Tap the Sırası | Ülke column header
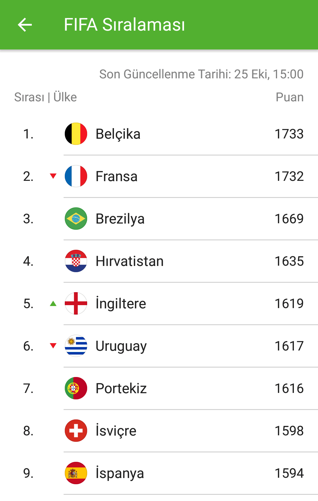 46,97
